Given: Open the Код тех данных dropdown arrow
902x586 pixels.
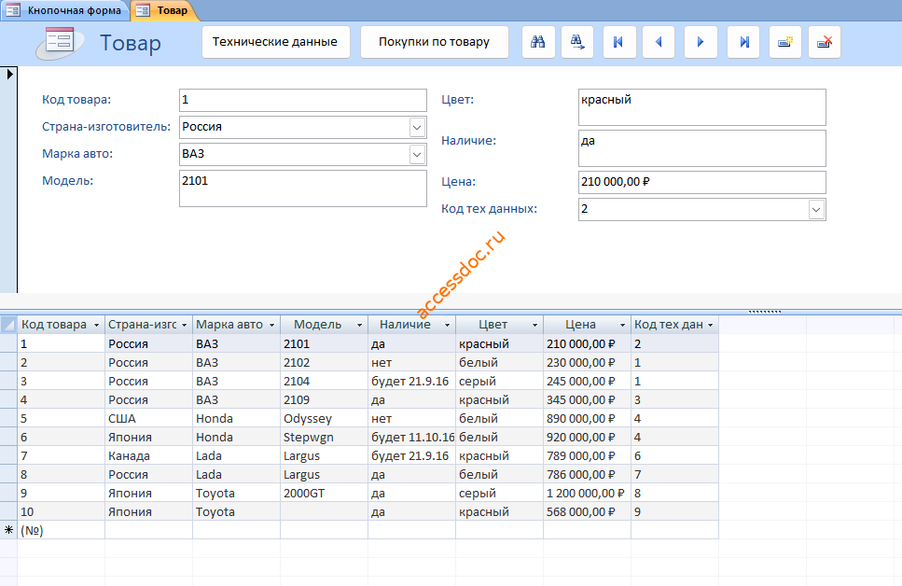Looking at the screenshot, I should tap(815, 210).
